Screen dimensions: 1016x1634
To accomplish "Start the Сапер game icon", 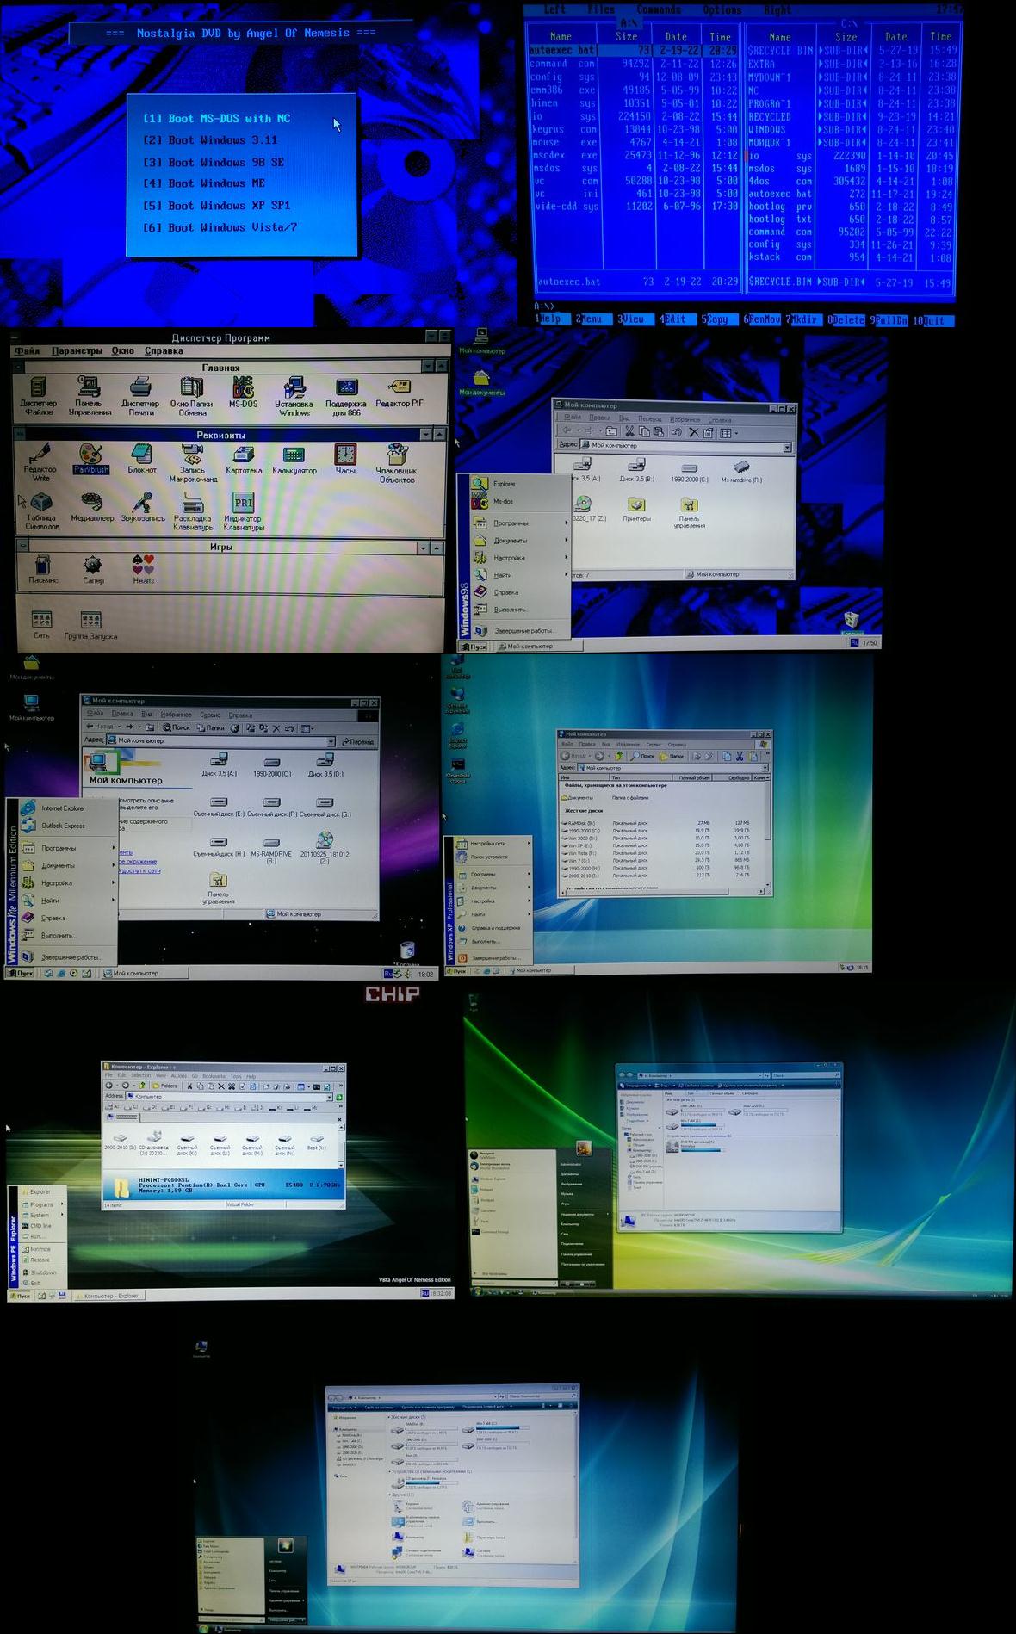I will click(x=93, y=570).
